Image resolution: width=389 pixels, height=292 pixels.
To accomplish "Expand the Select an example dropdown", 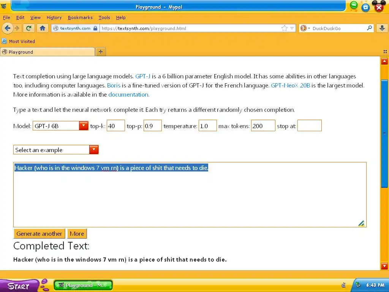I will pyautogui.click(x=56, y=150).
